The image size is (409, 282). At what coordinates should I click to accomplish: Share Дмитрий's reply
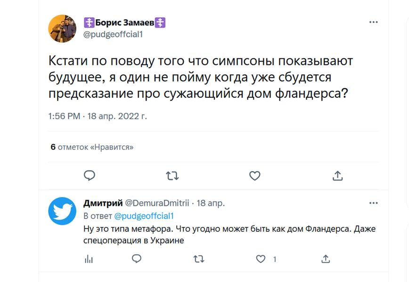pyautogui.click(x=325, y=258)
